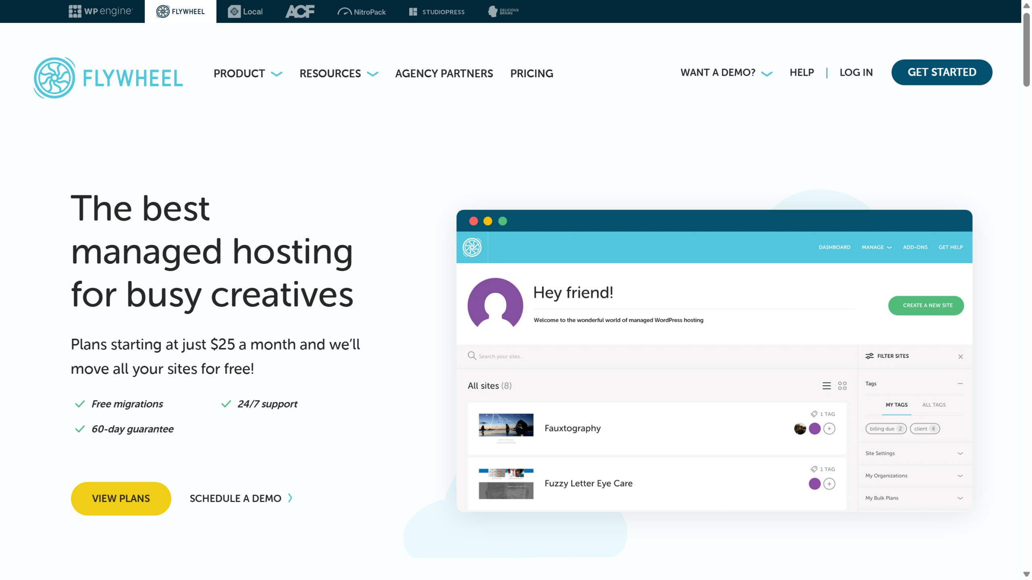Click the Flywheel icon in dashboard preview

(472, 247)
